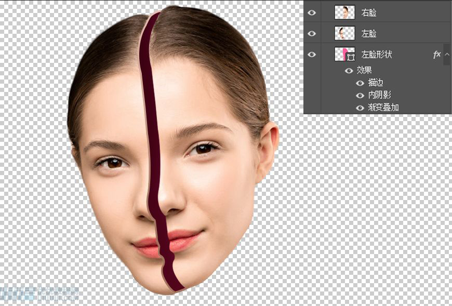Disable the 内阴影 effect eye icon
Viewport: 452px width, 306px height.
pyautogui.click(x=359, y=96)
